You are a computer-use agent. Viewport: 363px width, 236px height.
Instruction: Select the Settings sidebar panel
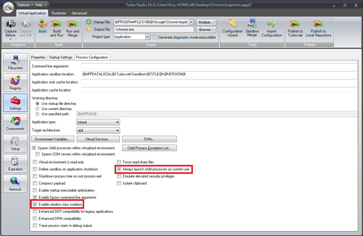(15, 103)
